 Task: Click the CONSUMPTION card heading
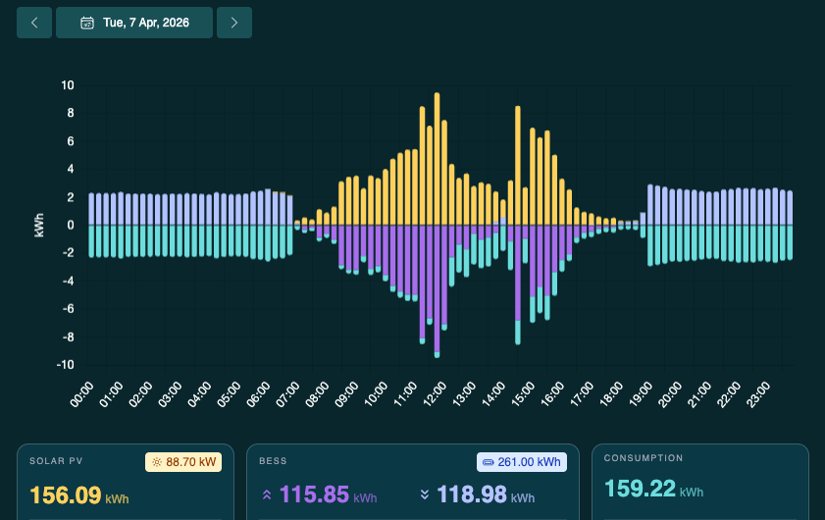643,458
